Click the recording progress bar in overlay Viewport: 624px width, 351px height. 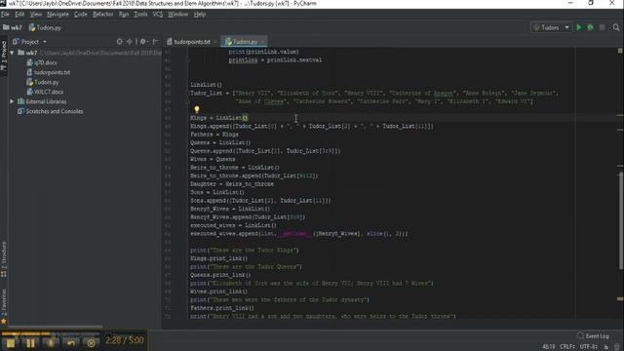click(51, 333)
